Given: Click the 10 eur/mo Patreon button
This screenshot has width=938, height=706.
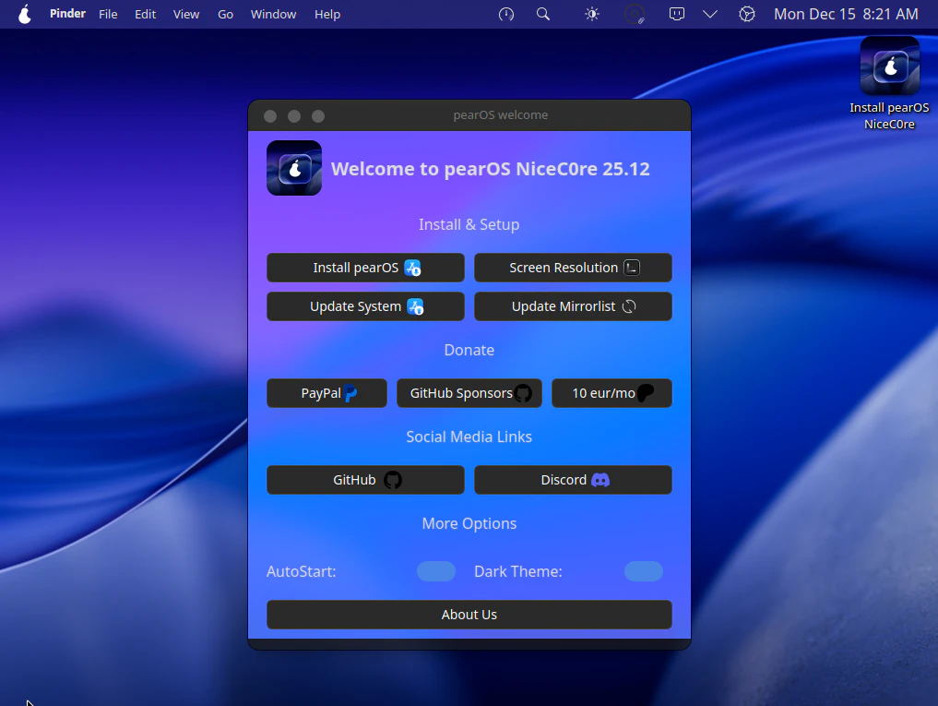Looking at the screenshot, I should [611, 393].
